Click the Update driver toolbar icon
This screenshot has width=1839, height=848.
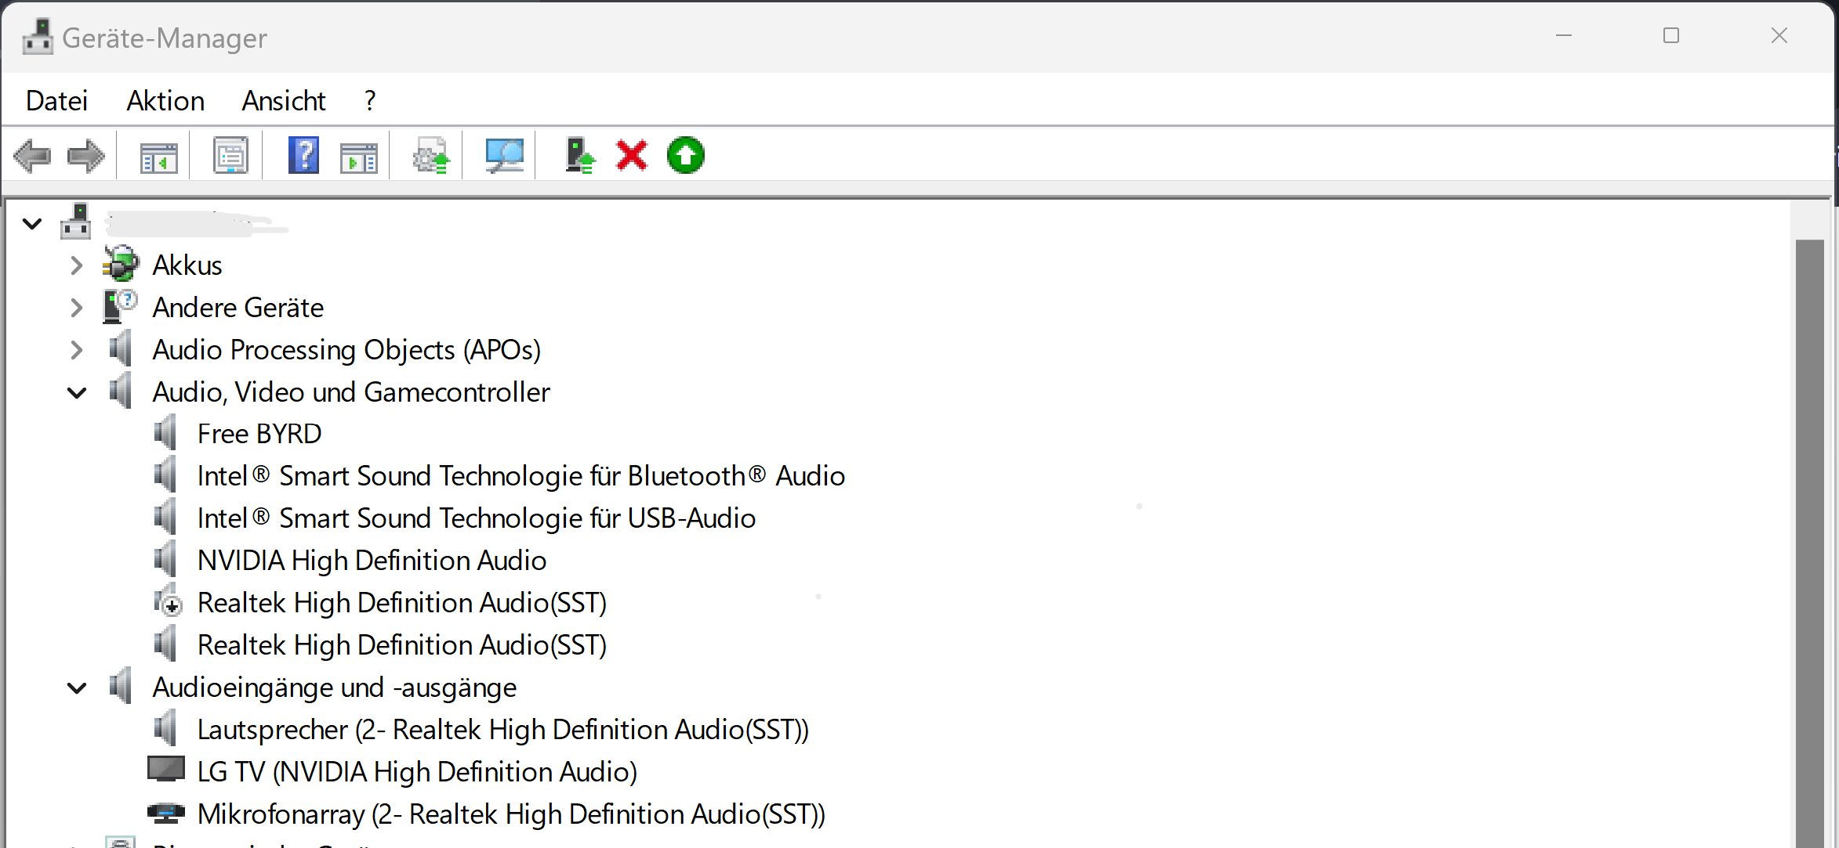click(x=580, y=156)
